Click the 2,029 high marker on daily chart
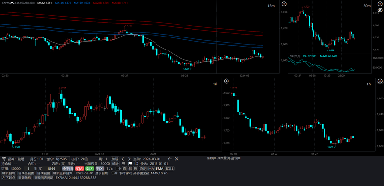Viewport: 384px width, 186px height. [x=63, y=87]
